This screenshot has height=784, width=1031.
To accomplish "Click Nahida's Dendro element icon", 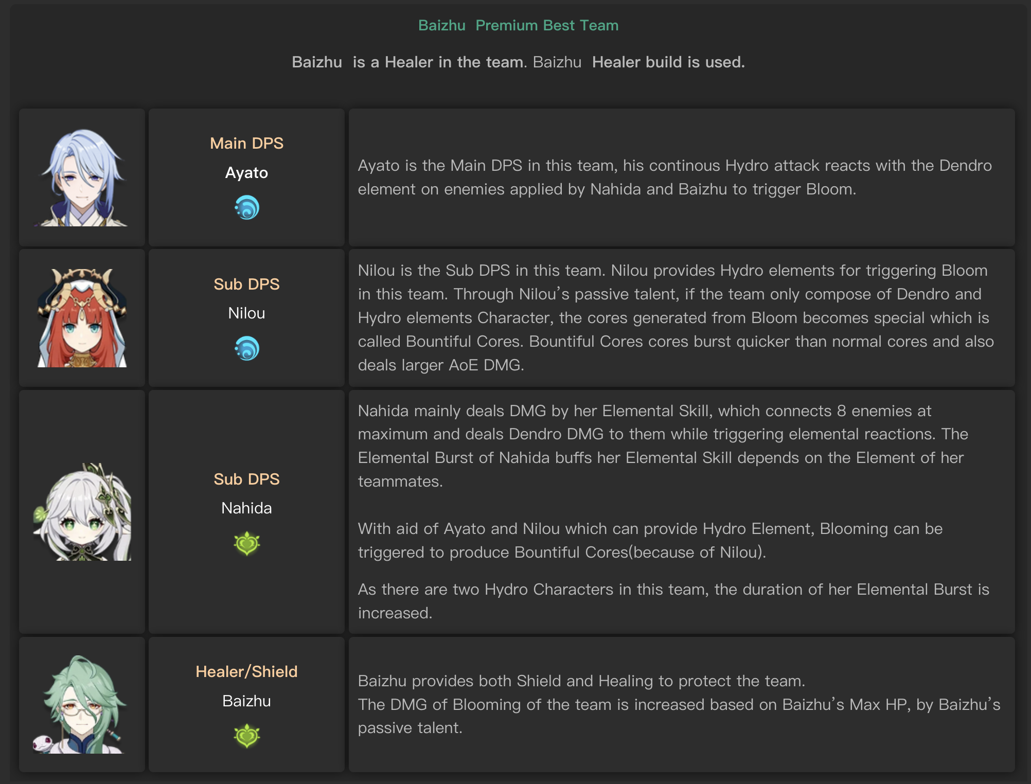I will point(247,543).
